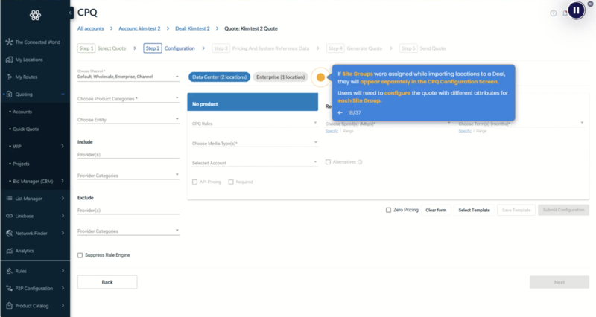Click Specific link under Choose Speed(s)
Viewport: 596px width, 317px height.
pos(332,131)
